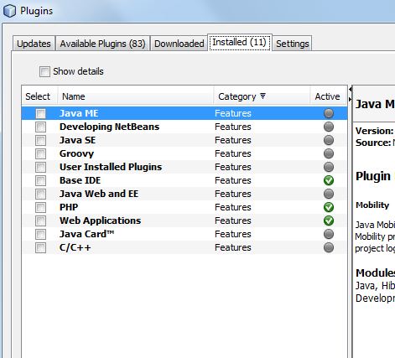
Task: Click inactive status icon for Java Card
Action: point(329,234)
